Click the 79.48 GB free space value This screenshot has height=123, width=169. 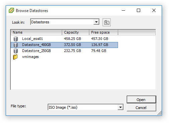(99, 51)
